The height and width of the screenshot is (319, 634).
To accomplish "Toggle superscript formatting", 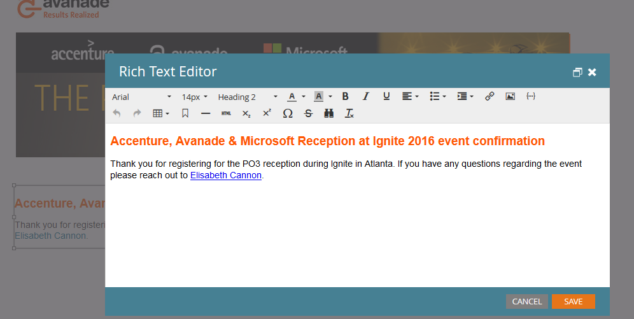I will pos(267,113).
